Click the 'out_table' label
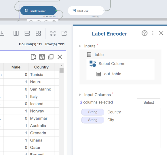Viewport: 167px width, 155px height. tap(113, 74)
